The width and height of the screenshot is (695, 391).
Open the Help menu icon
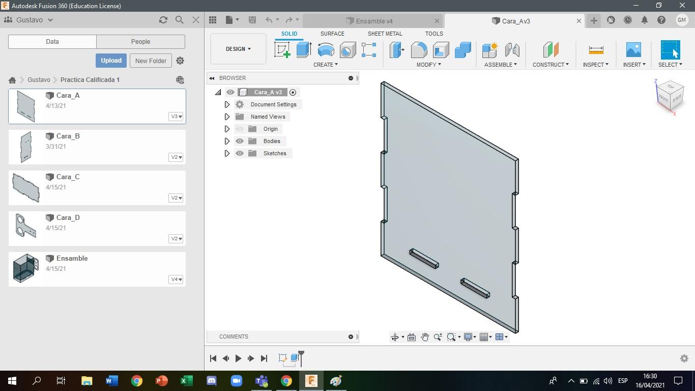661,20
